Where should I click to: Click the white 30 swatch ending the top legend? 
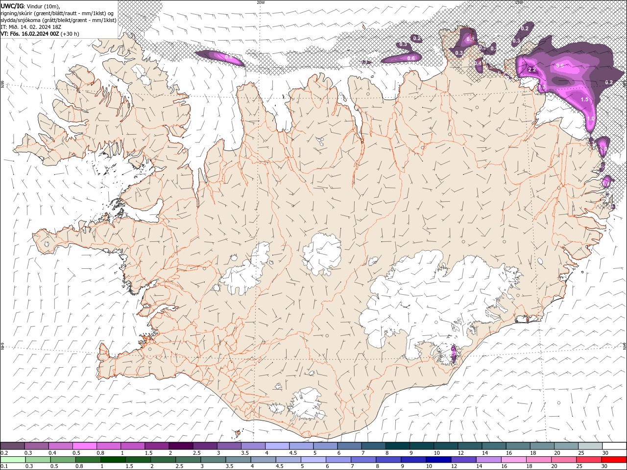[x=614, y=446]
